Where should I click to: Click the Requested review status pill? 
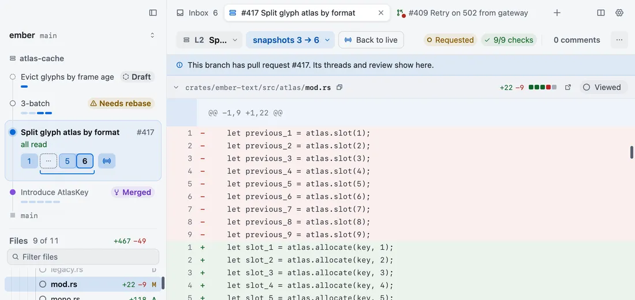pos(450,40)
